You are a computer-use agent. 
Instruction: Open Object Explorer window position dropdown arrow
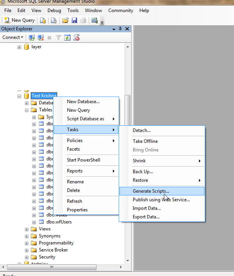click(x=114, y=29)
